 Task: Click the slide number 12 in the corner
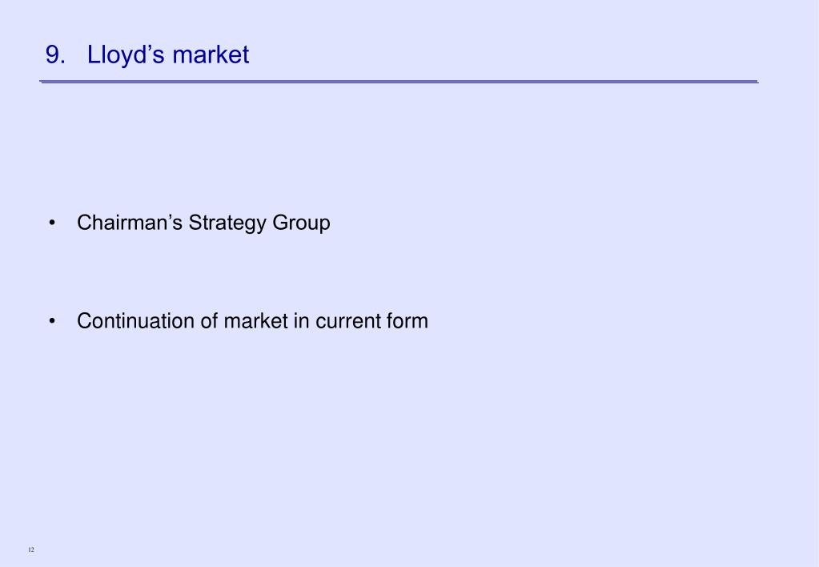point(31,549)
